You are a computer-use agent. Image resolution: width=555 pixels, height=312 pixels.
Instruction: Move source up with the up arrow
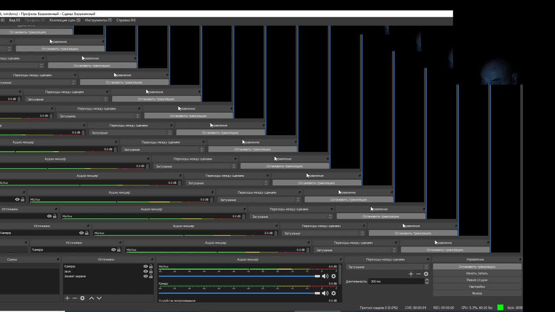tap(91, 298)
